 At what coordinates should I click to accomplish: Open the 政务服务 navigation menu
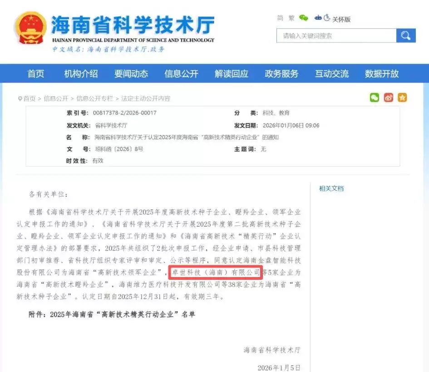[x=281, y=74]
